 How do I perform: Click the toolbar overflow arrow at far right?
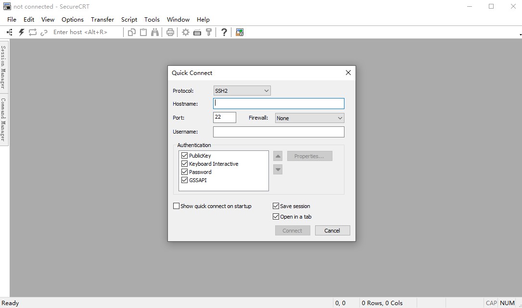521,35
